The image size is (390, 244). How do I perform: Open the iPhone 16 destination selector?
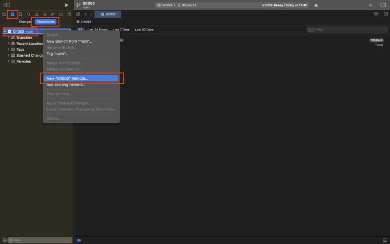[187, 5]
